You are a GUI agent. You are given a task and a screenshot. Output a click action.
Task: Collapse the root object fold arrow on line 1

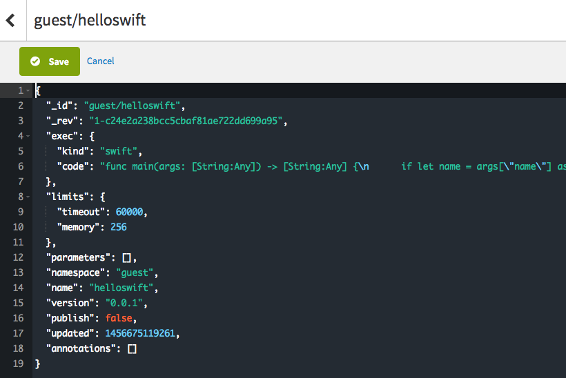28,90
